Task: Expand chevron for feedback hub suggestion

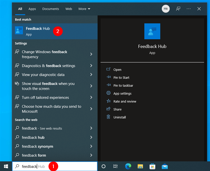Action: click(91, 137)
